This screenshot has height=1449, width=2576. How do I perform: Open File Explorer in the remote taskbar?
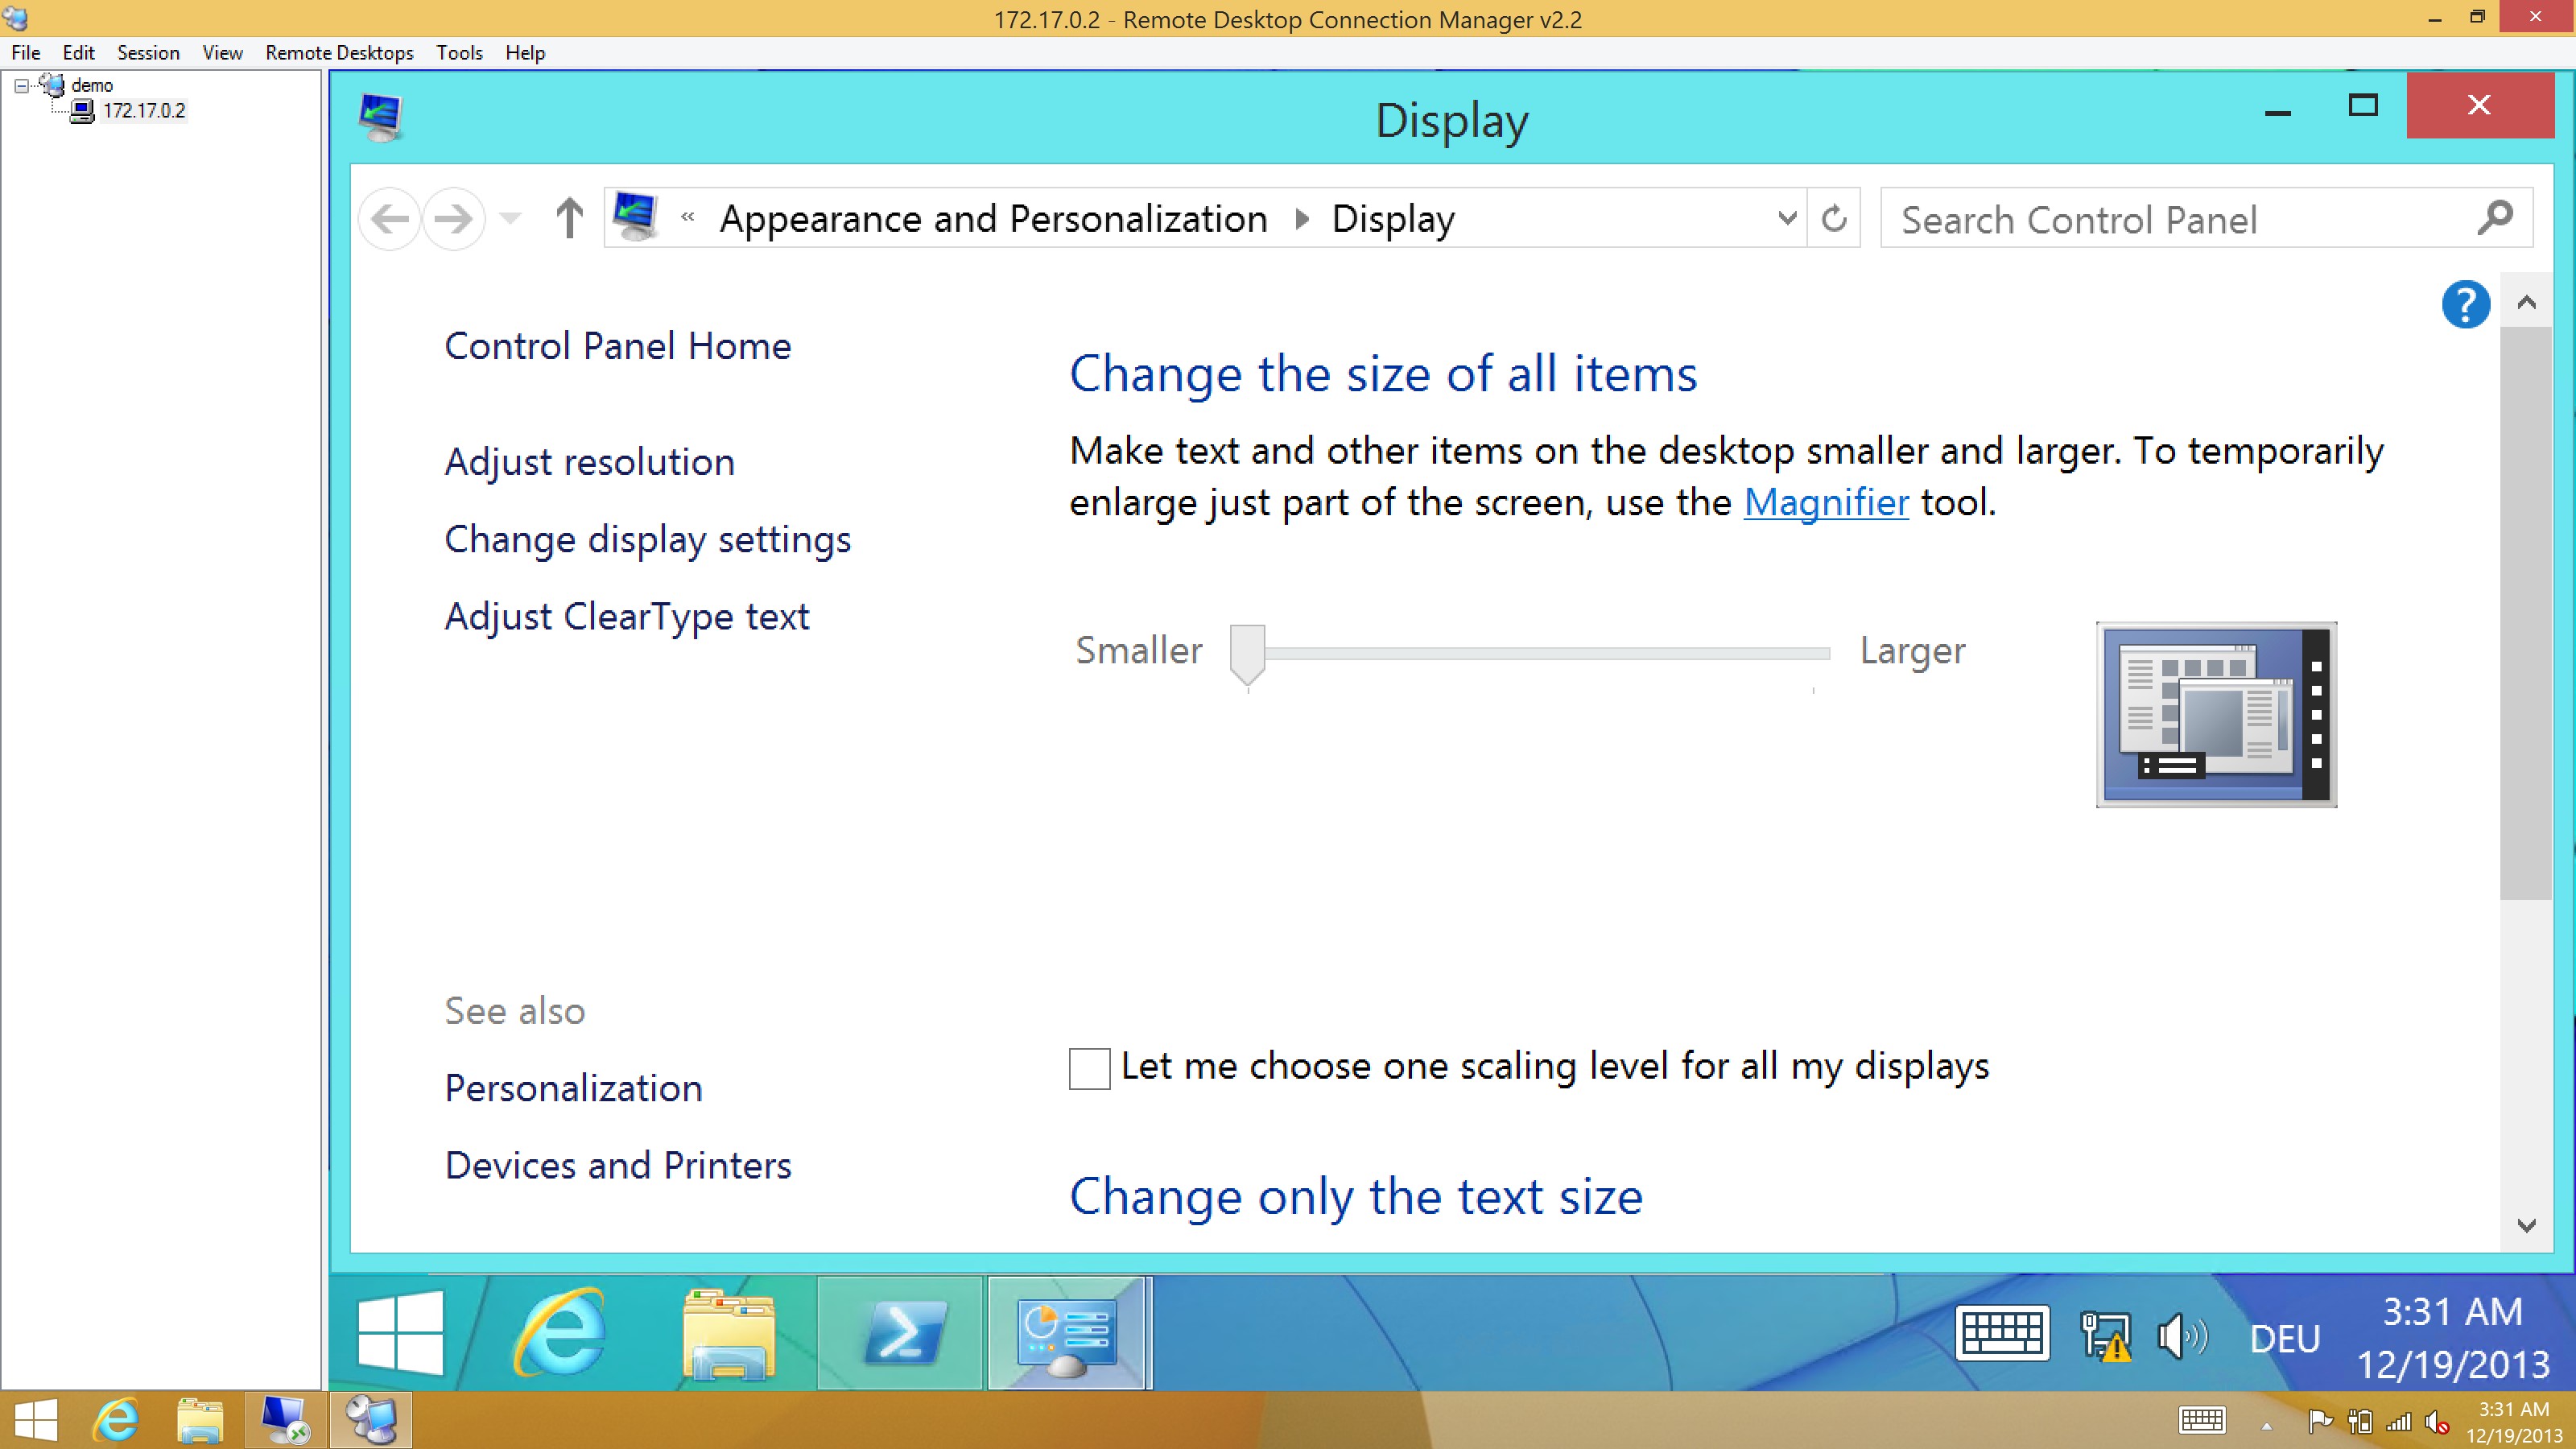728,1334
